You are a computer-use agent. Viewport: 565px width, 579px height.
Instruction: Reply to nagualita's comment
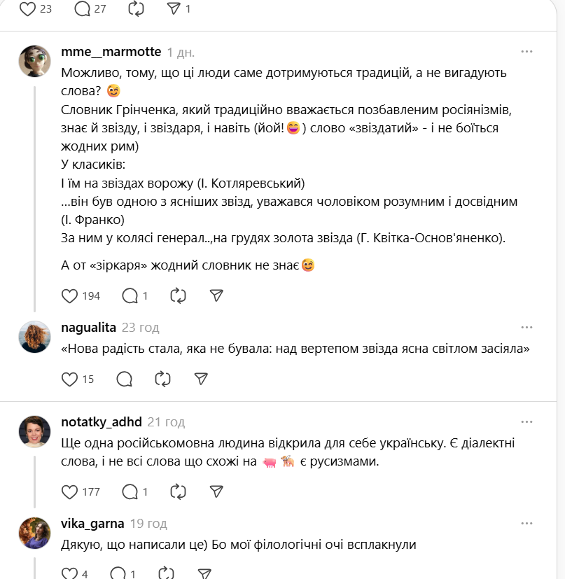pos(125,379)
